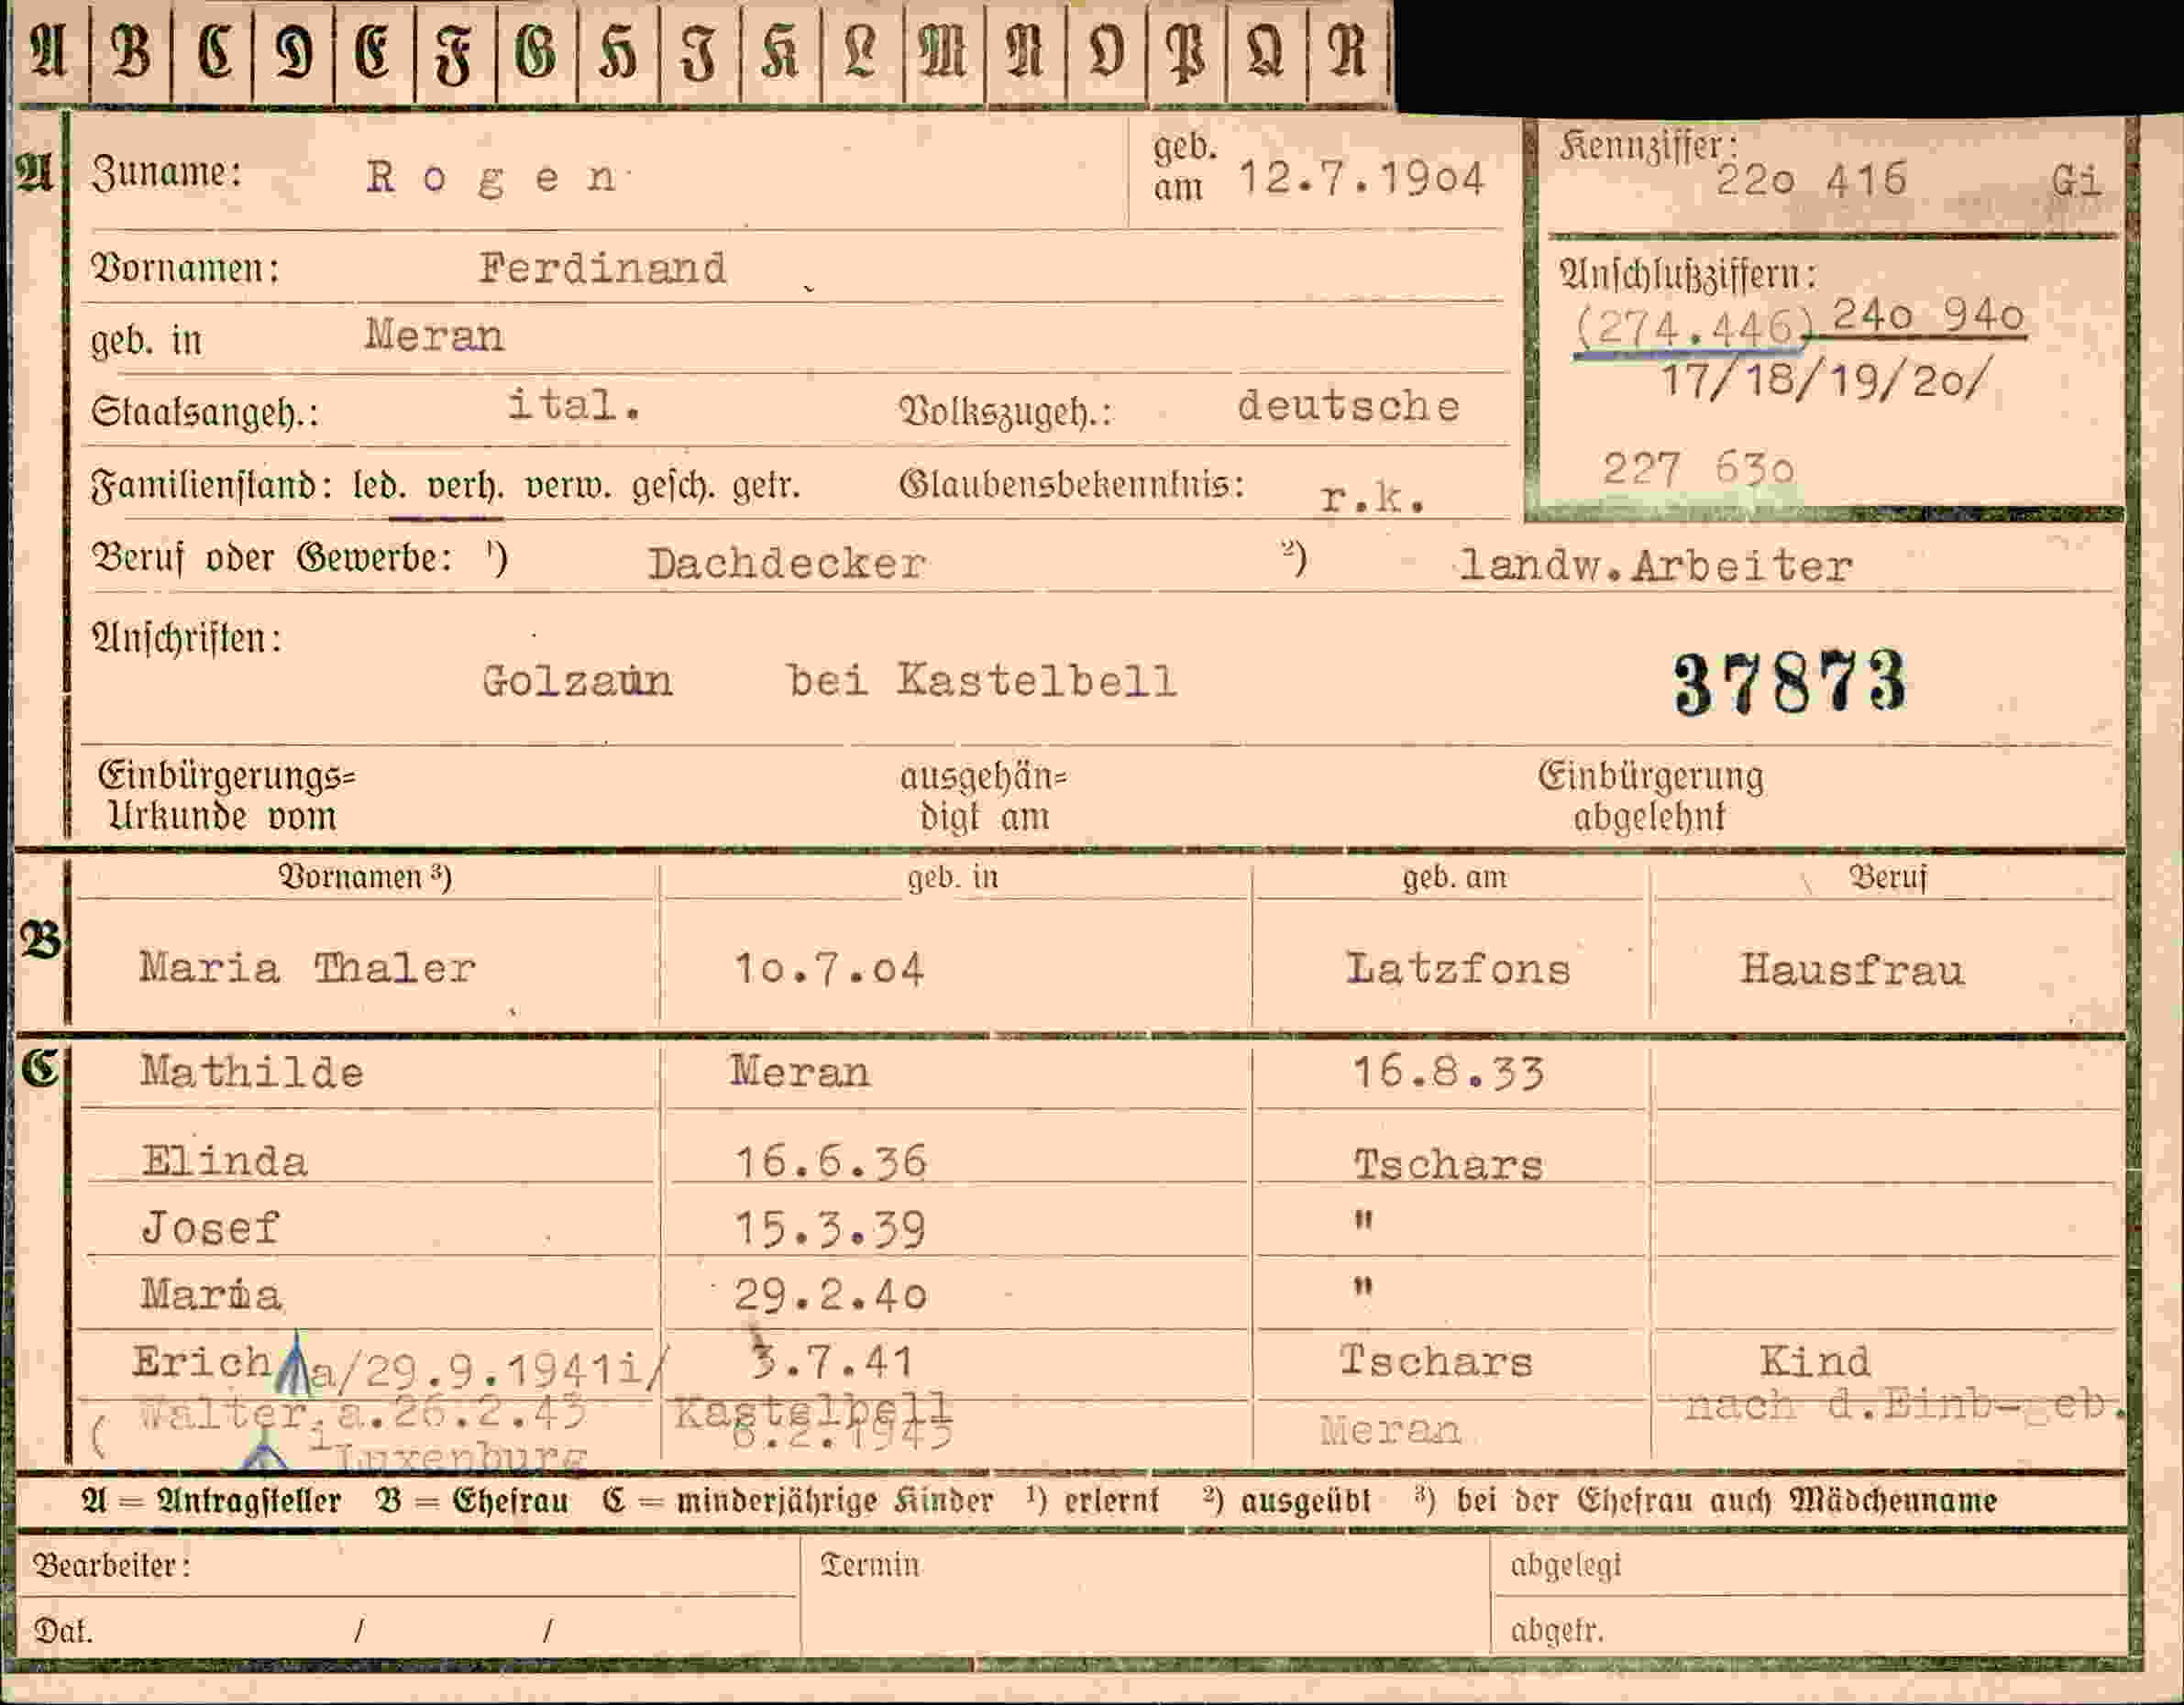Click the child name Elinda
This screenshot has width=2184, height=1705.
[x=224, y=1161]
